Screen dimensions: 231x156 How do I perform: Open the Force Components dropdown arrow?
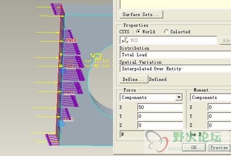click(179, 97)
